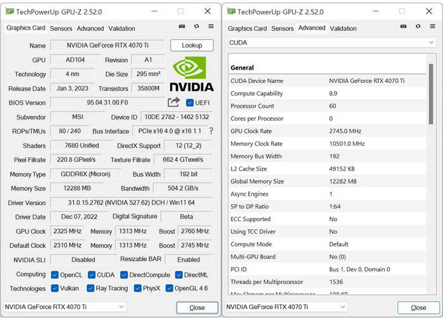The image size is (443, 320).
Task: Click GPU-Z app icon in left title bar
Action: coord(9,11)
